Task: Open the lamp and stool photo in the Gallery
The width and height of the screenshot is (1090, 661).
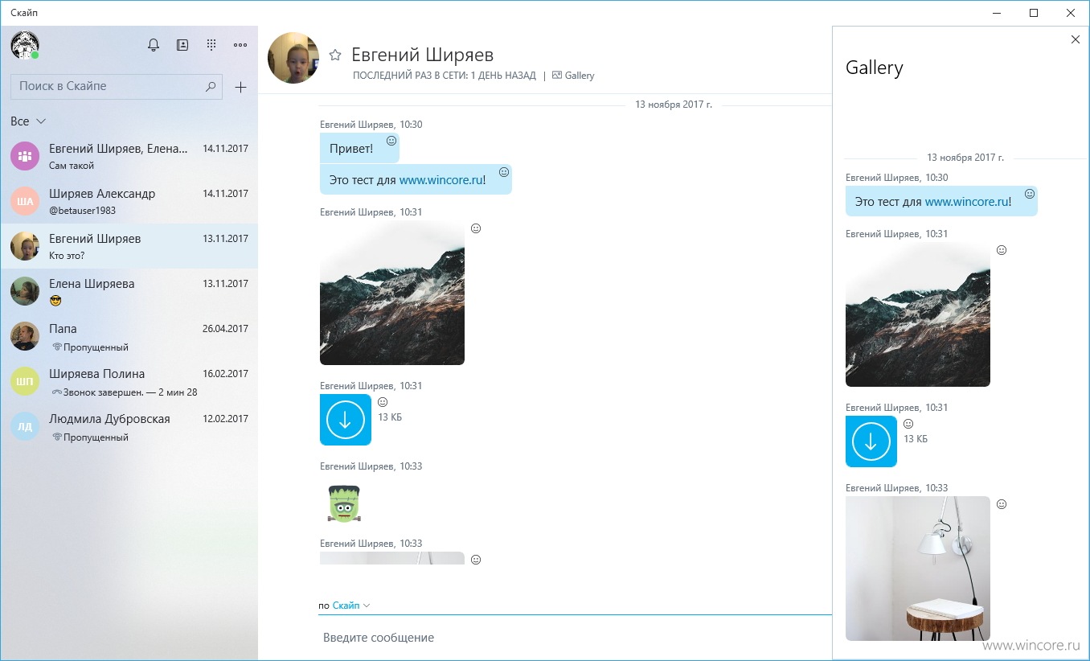Action: tap(918, 569)
